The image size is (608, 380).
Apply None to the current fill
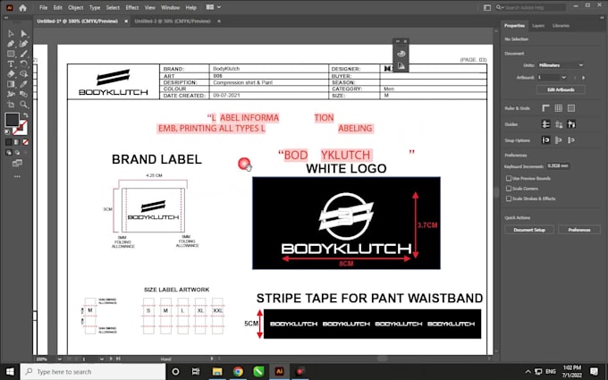25,142
